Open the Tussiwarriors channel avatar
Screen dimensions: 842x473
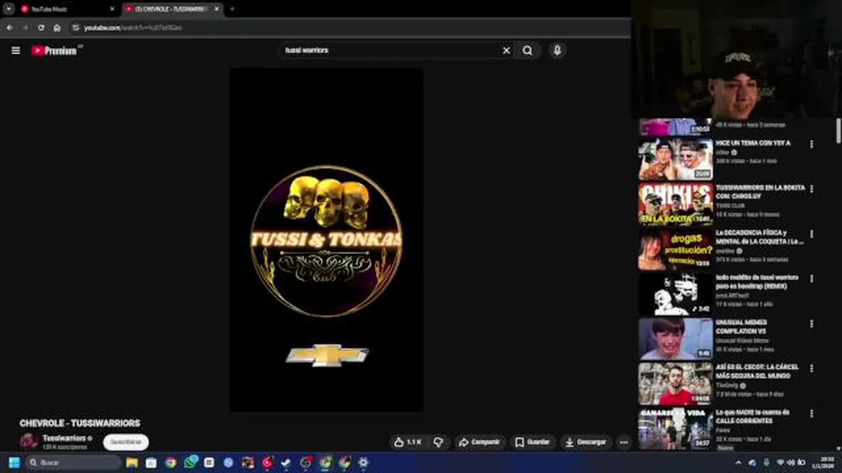point(28,441)
